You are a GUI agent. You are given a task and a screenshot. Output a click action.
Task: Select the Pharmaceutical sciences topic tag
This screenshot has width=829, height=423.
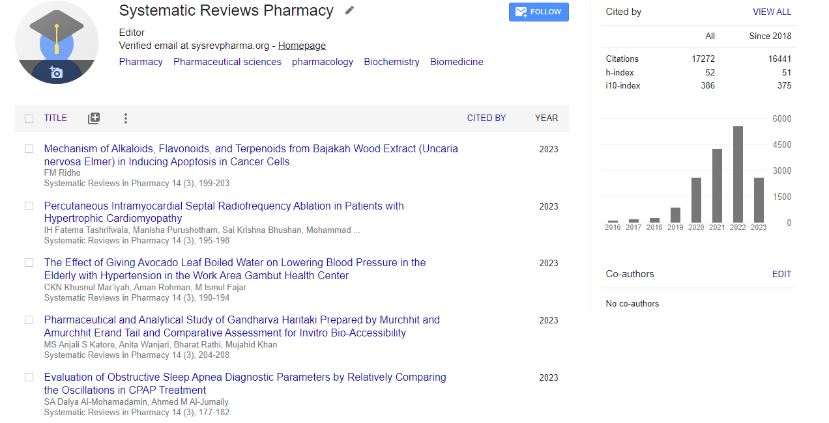pyautogui.click(x=227, y=62)
